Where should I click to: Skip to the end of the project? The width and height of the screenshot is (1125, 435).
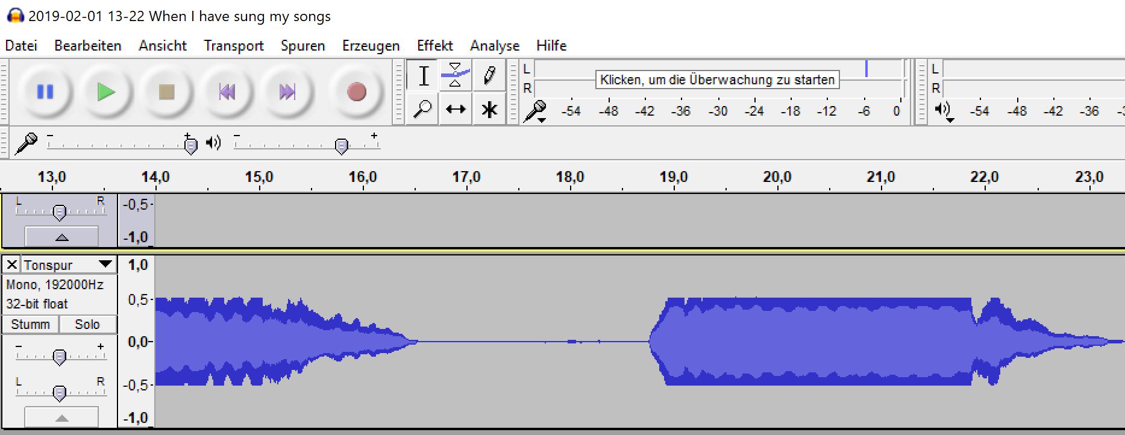[287, 92]
